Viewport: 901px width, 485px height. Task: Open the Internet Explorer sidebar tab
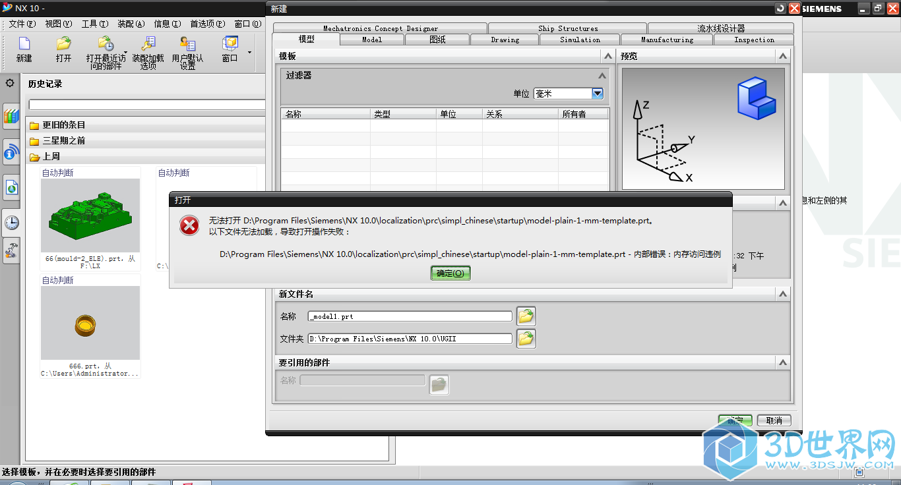pos(11,188)
